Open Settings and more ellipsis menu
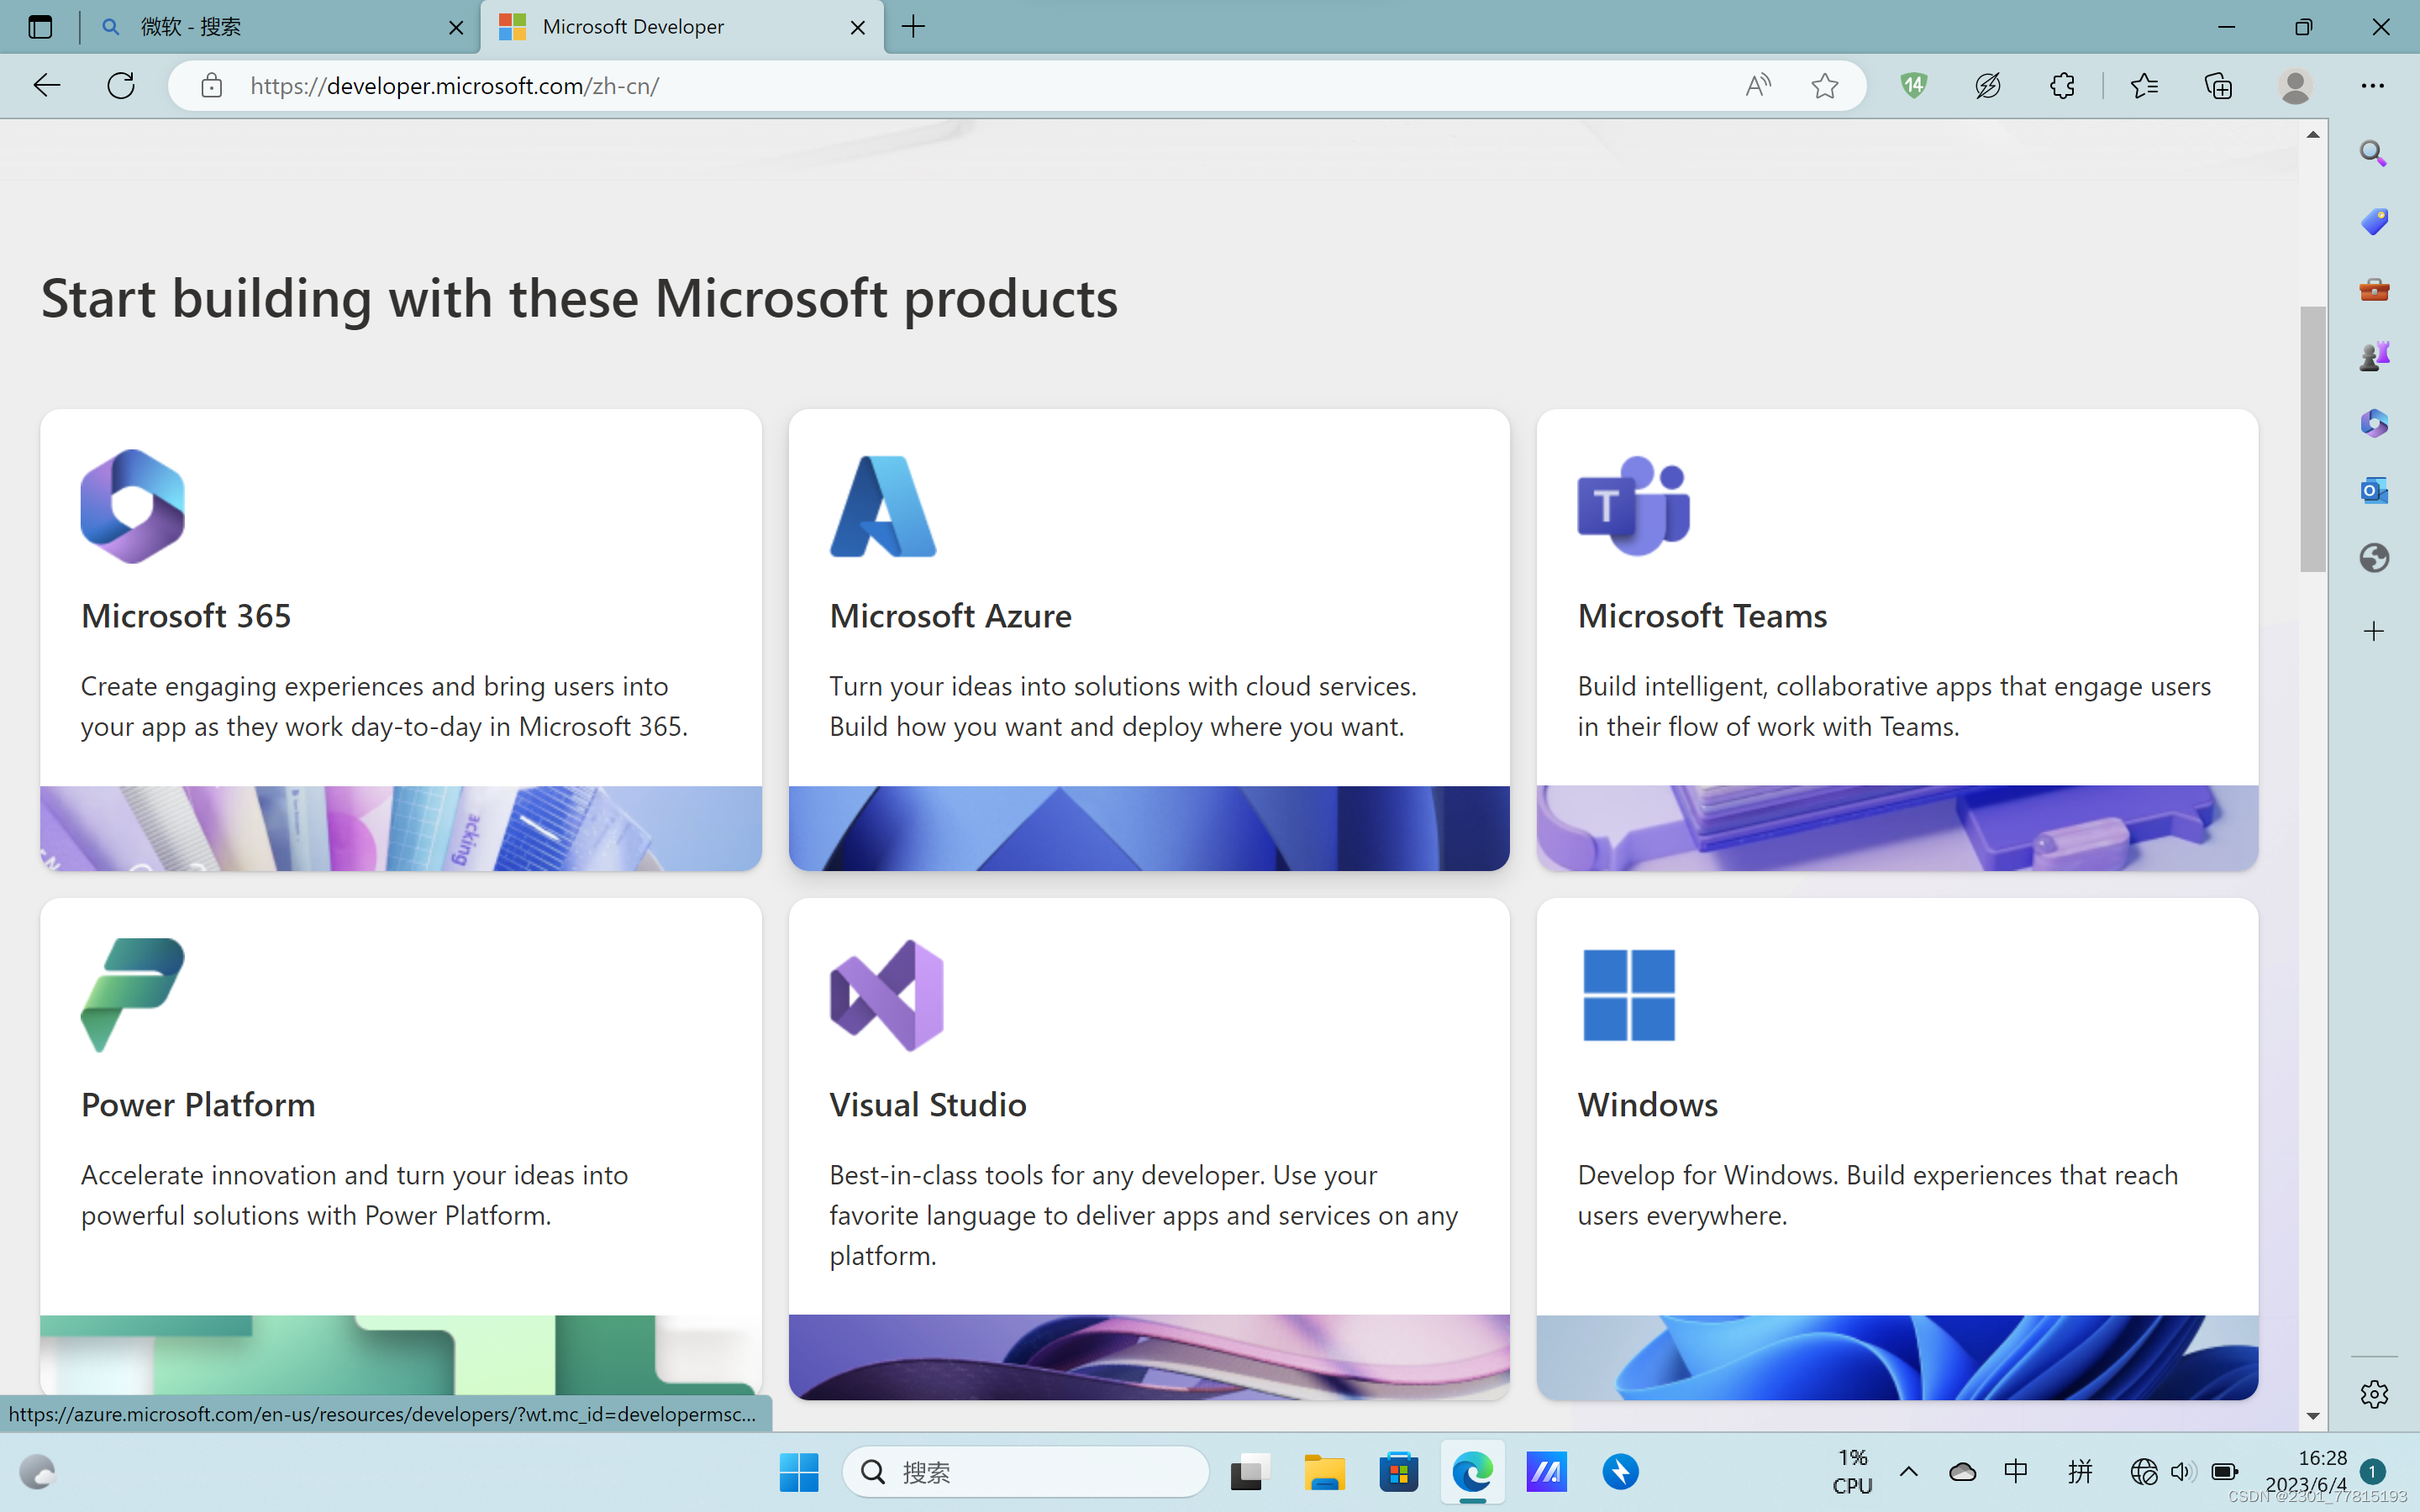Viewport: 2420px width, 1512px height. tap(2372, 86)
